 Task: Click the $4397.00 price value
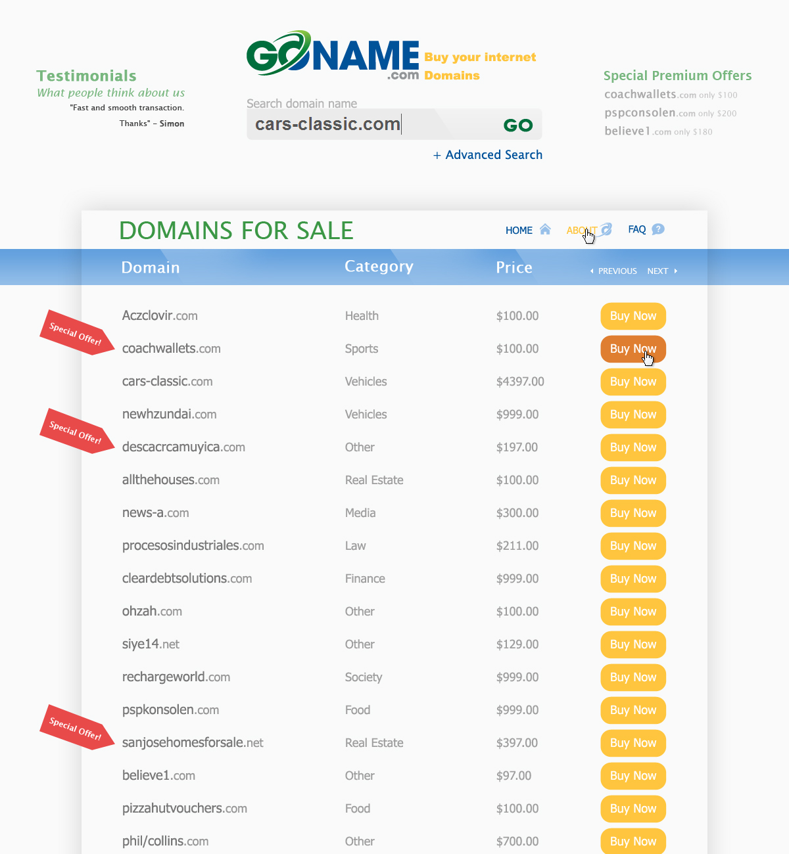pyautogui.click(x=520, y=382)
